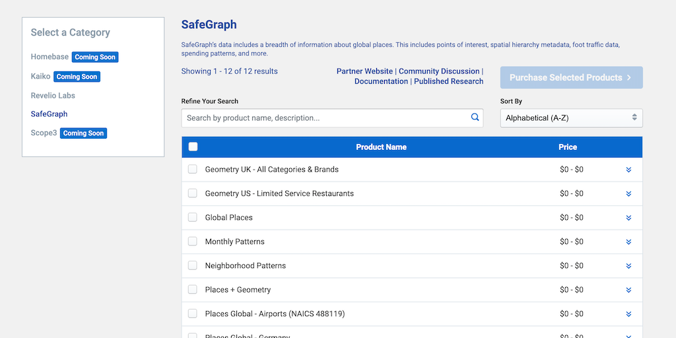Toggle the select-all checkbox in header

193,147
